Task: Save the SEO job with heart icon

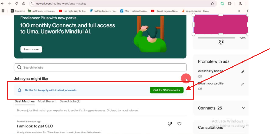Action: pos(179,124)
